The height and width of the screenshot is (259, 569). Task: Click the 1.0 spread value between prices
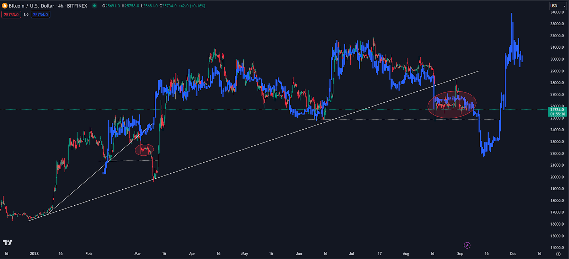point(26,15)
